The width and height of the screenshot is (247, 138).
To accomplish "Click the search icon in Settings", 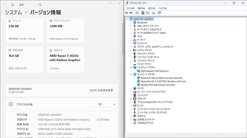I will pyautogui.click(x=40, y=5).
